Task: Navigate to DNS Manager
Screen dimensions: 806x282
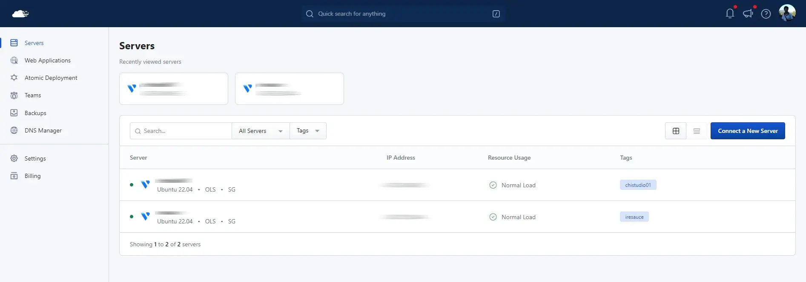Action: click(x=43, y=130)
